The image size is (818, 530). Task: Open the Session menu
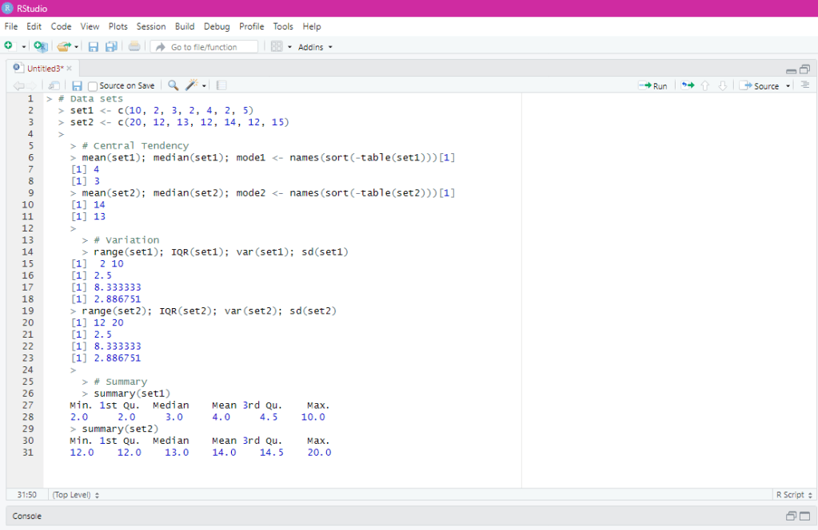tap(151, 26)
